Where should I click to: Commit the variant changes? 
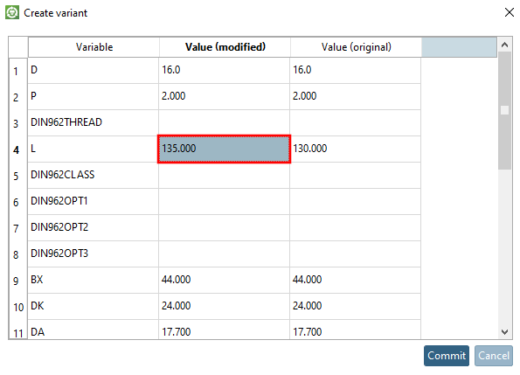tap(447, 356)
